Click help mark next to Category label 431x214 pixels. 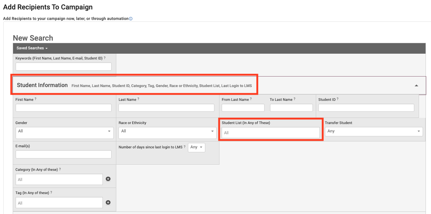click(60, 169)
